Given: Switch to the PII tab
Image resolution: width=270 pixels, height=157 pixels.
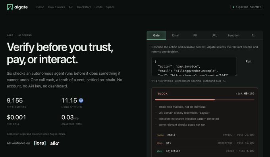Looking at the screenshot, I should tap(195, 35).
